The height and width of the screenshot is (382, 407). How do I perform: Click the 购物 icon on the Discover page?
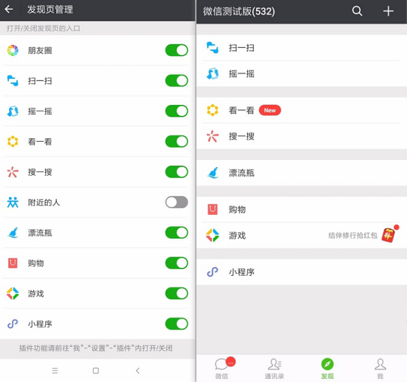click(212, 209)
